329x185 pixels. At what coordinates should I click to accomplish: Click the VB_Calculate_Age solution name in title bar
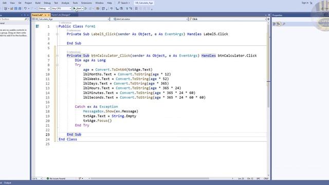144,3
